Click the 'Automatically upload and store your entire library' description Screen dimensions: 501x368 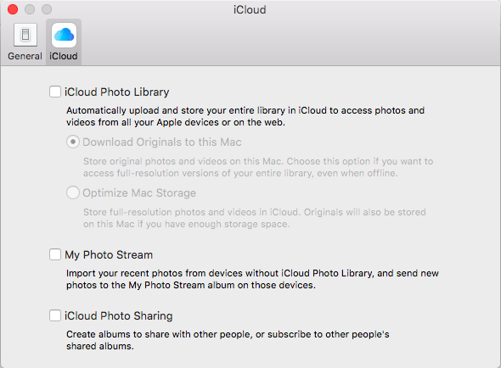245,116
